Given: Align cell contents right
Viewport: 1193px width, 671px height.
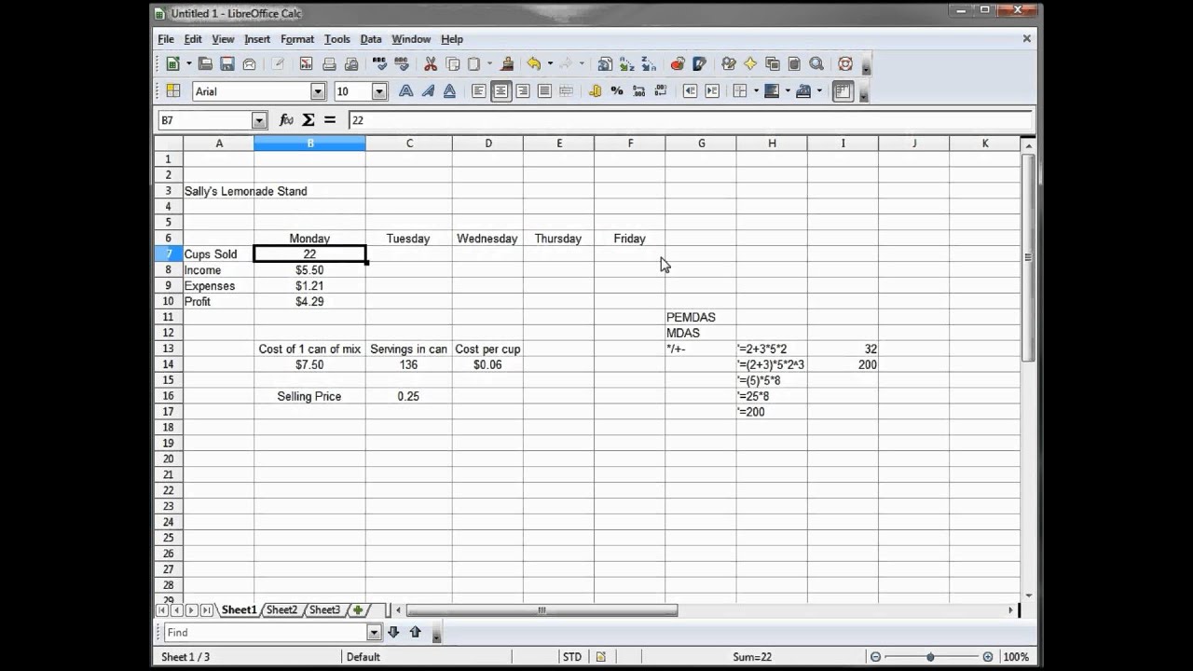Looking at the screenshot, I should (523, 91).
